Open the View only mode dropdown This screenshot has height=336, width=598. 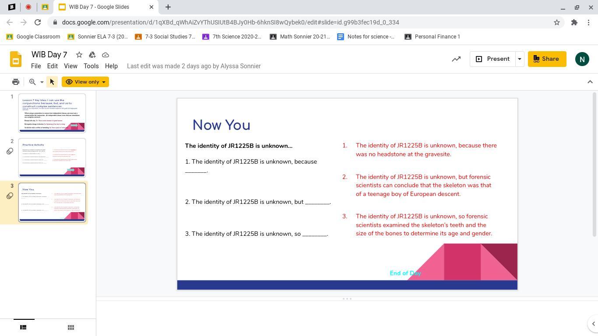click(85, 82)
